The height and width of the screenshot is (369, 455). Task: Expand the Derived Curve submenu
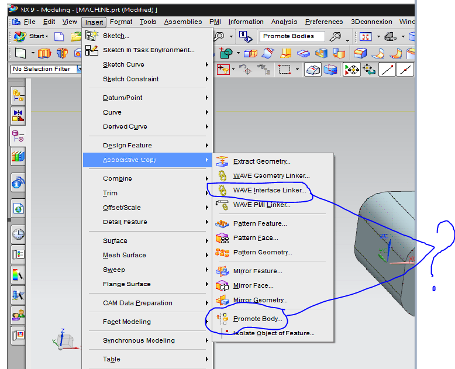(x=148, y=126)
